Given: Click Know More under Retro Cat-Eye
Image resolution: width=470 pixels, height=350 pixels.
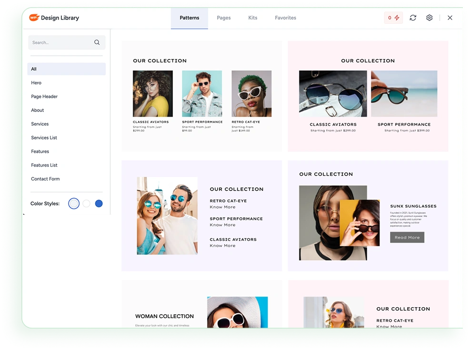Looking at the screenshot, I should point(222,207).
